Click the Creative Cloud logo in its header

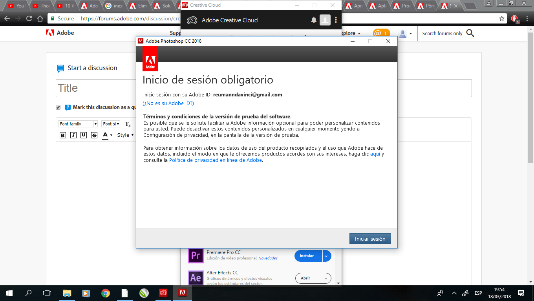(x=192, y=20)
